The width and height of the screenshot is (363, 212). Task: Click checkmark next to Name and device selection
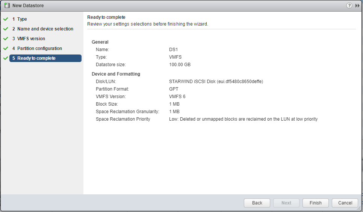click(5, 29)
